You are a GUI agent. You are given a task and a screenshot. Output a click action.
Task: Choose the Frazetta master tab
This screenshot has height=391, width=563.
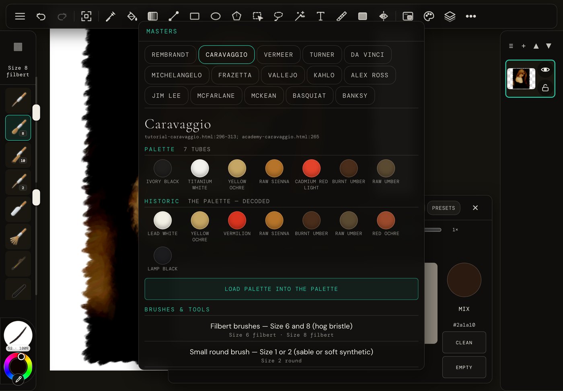coord(235,75)
